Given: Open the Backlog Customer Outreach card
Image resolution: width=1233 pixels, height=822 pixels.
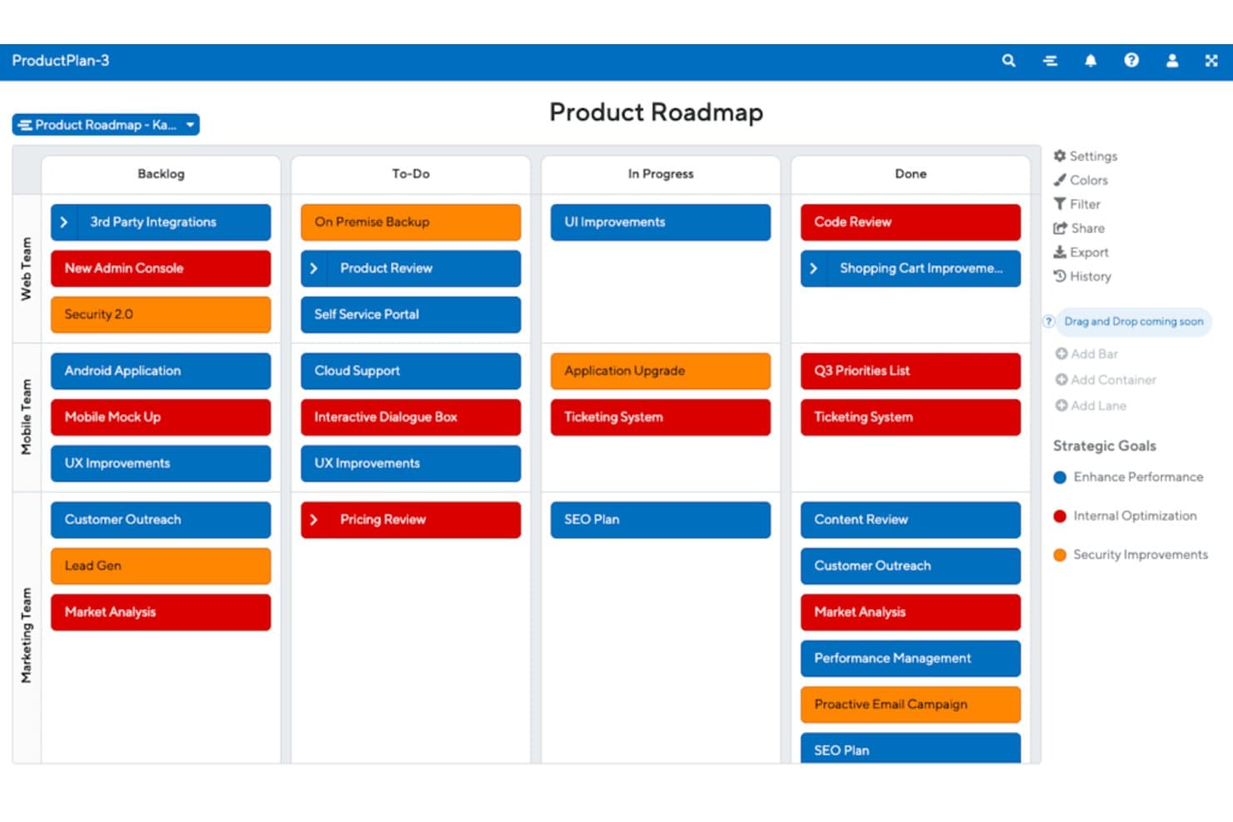Looking at the screenshot, I should pos(161,520).
